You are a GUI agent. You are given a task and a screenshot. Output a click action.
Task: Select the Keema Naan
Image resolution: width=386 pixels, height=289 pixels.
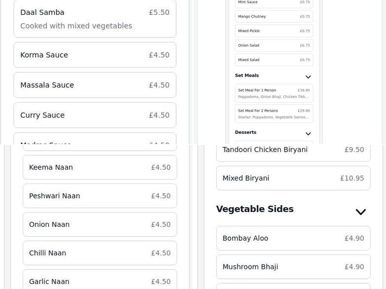tap(99, 167)
